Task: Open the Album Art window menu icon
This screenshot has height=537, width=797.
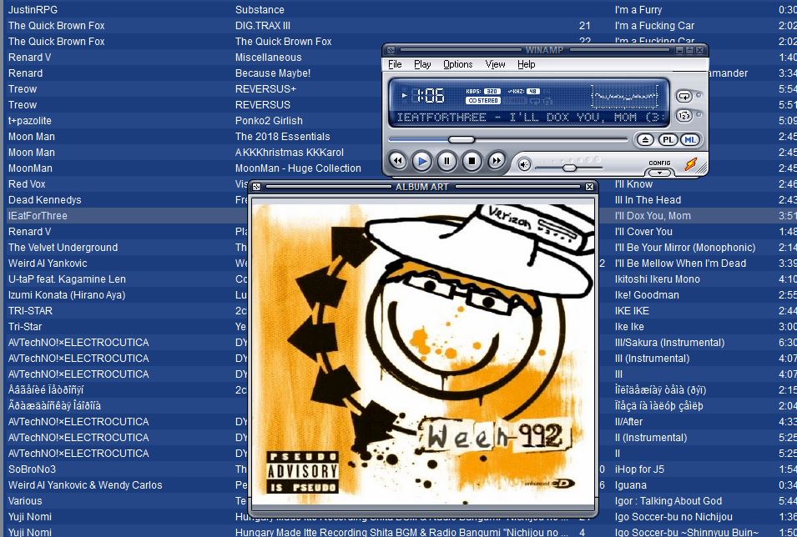Action: (x=257, y=187)
